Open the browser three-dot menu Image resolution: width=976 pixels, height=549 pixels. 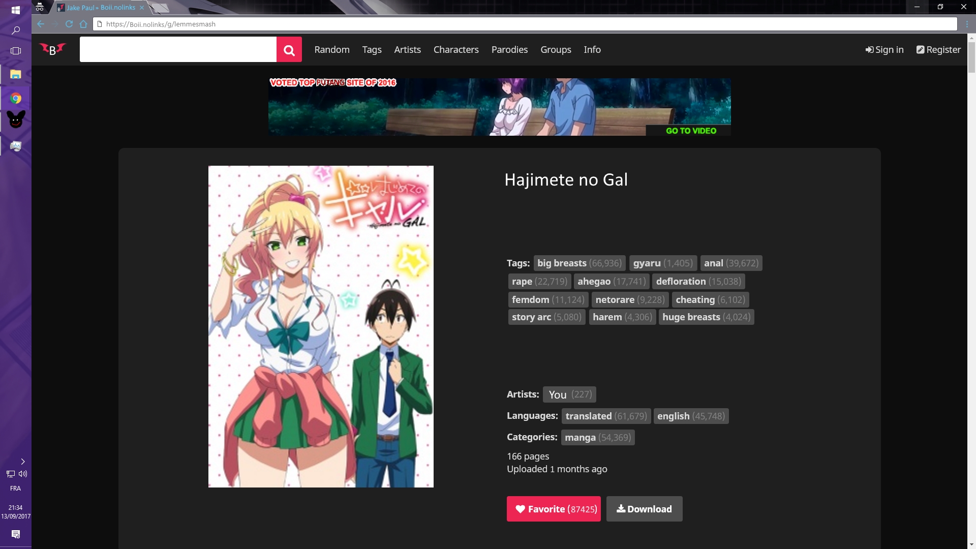click(967, 24)
